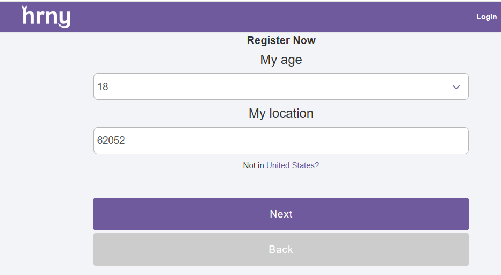Click the My age label
The width and height of the screenshot is (501, 275).
tap(281, 60)
